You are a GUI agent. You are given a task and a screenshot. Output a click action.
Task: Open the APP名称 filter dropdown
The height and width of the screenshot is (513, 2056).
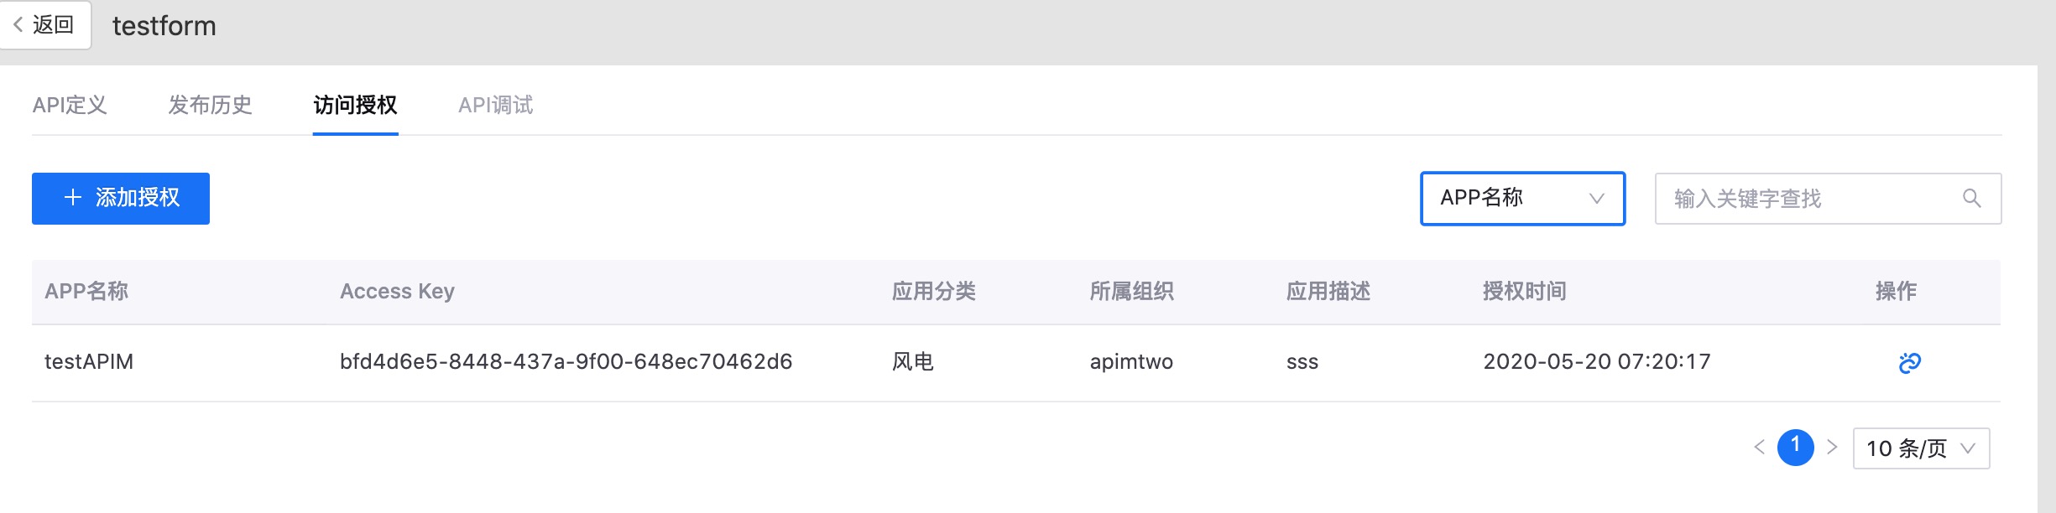pos(1521,199)
